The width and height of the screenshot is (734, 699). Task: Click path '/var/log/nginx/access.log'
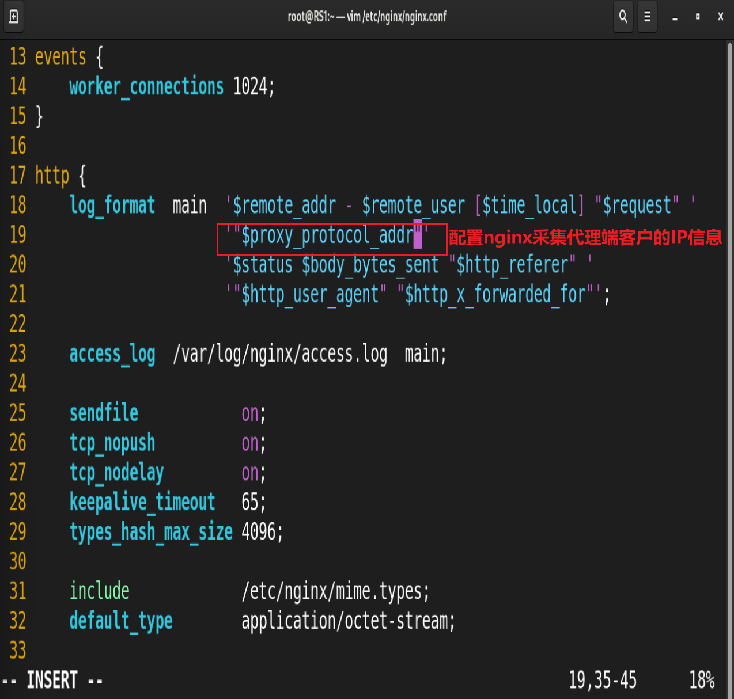point(280,354)
